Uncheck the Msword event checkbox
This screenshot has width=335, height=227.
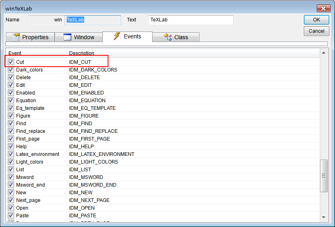click(11, 177)
